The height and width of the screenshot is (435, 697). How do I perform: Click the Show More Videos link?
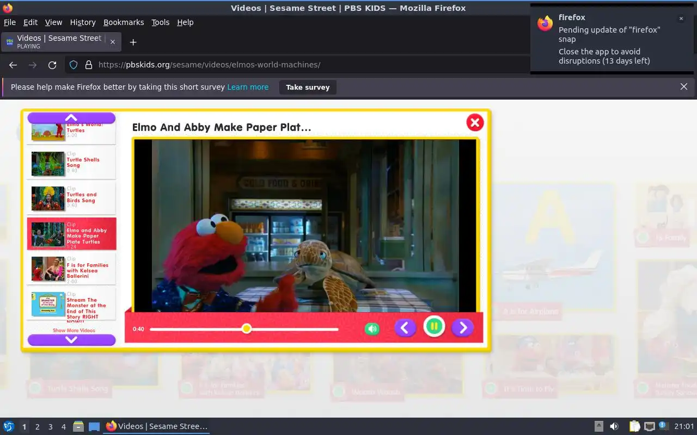(74, 330)
